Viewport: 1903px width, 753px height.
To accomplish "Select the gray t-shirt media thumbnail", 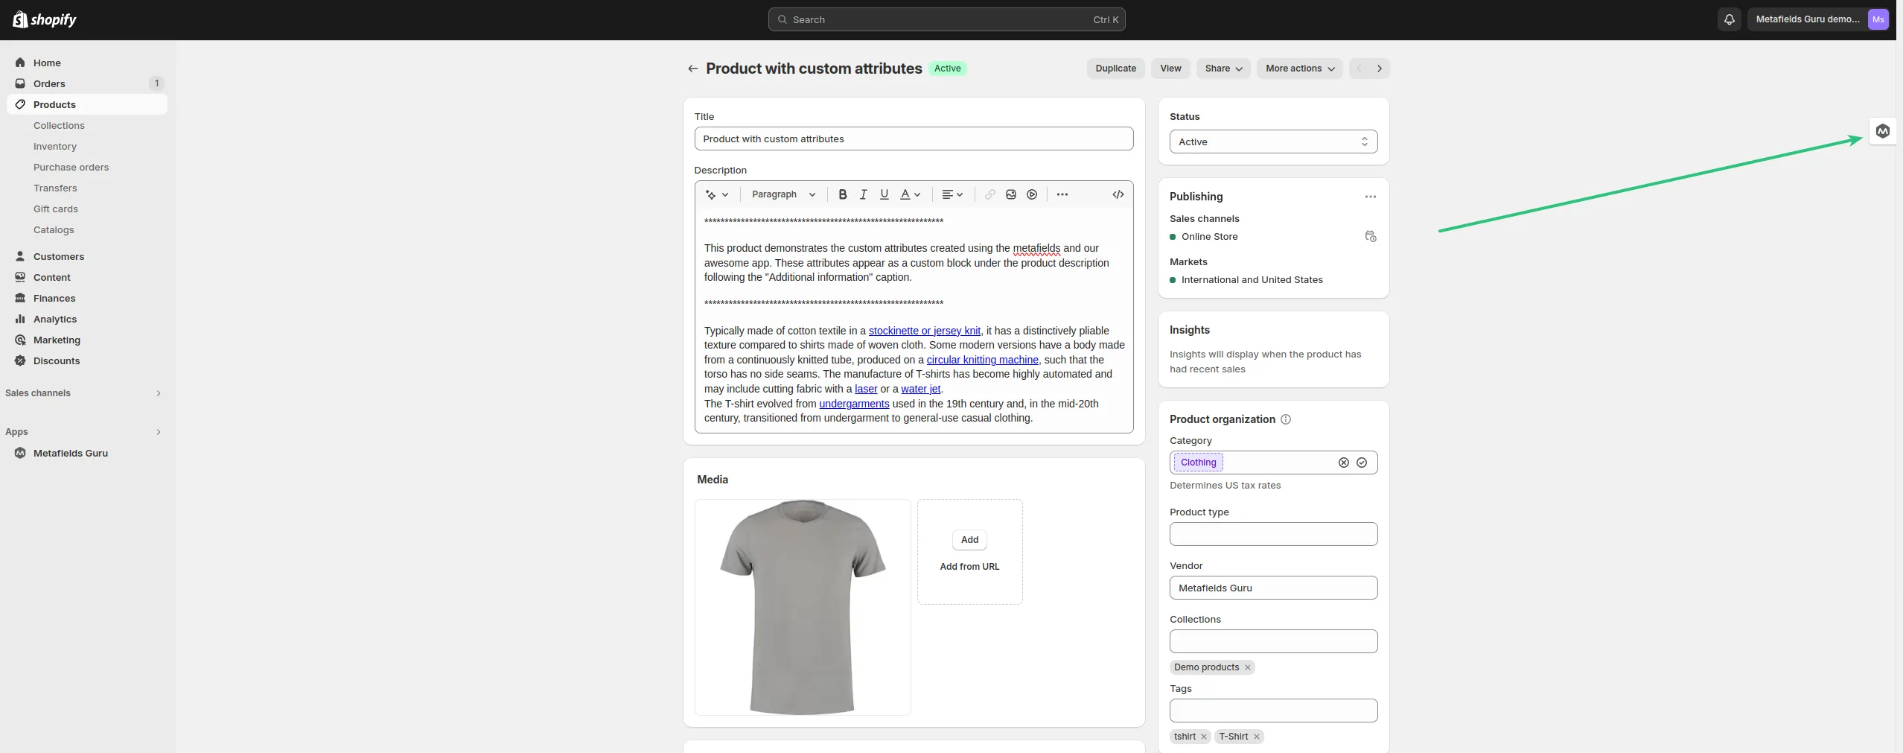I will [803, 607].
